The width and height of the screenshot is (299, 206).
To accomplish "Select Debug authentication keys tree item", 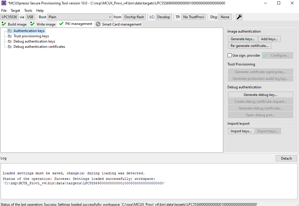I will [x=34, y=41].
